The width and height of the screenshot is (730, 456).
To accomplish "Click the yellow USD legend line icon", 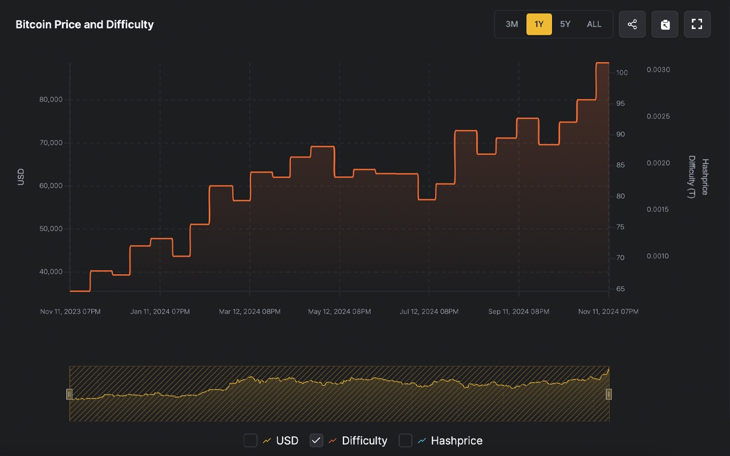I will (x=267, y=441).
